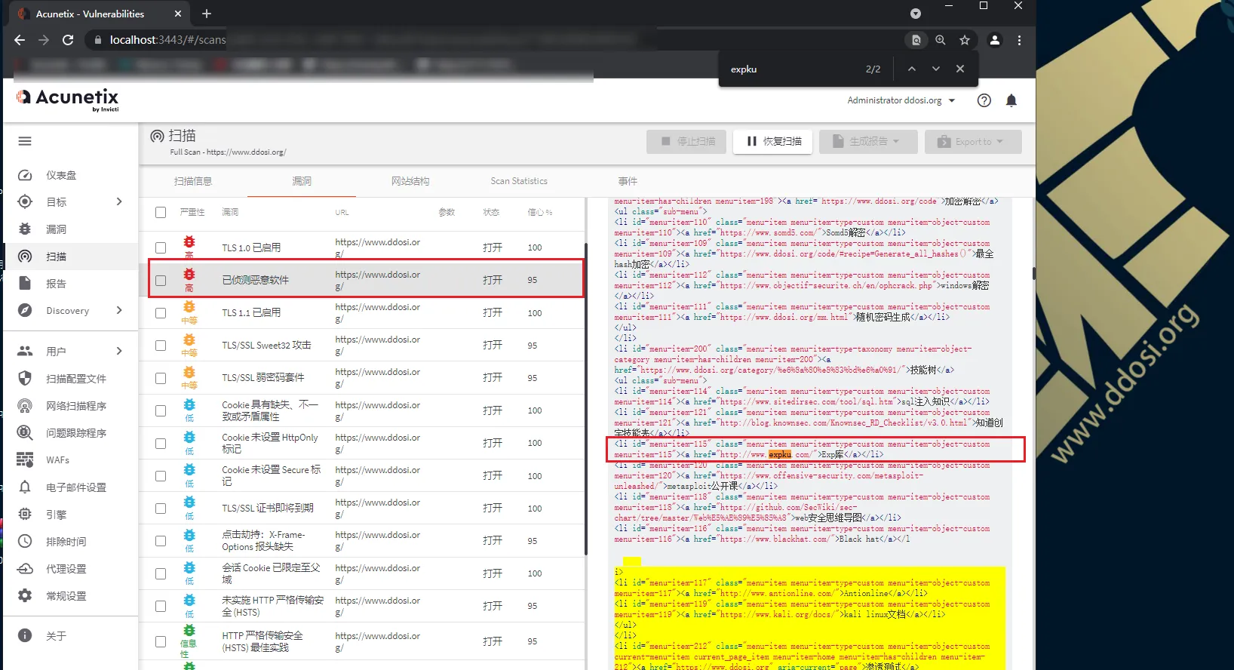Open the hamburger menu in sidebar
The width and height of the screenshot is (1234, 670).
coord(25,141)
